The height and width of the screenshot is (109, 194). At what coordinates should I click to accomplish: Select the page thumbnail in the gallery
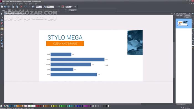pyautogui.click(x=183, y=23)
